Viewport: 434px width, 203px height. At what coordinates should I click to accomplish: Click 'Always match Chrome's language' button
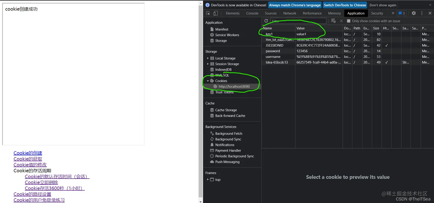pos(295,5)
